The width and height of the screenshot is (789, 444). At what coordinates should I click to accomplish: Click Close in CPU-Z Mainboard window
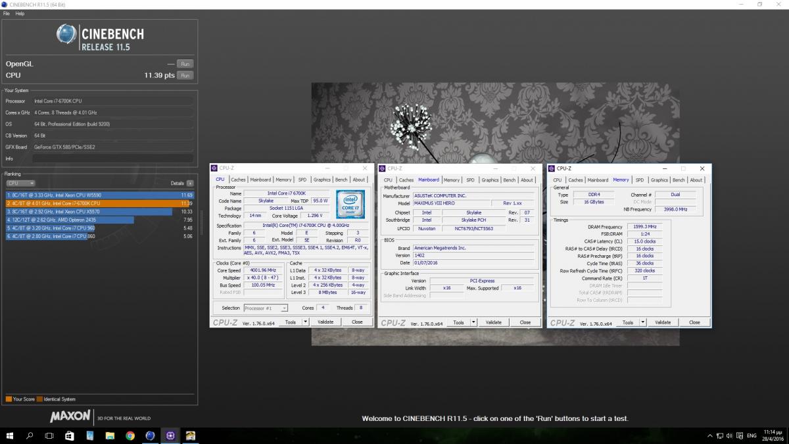pyautogui.click(x=525, y=322)
